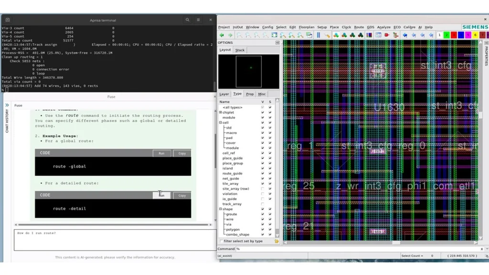Click the zoom fit toolbar icon

click(x=274, y=35)
